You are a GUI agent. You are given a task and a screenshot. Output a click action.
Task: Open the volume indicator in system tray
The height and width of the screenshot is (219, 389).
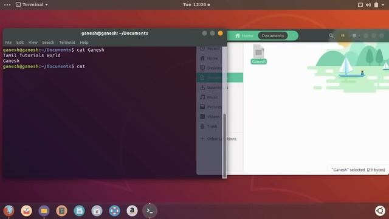click(x=368, y=5)
